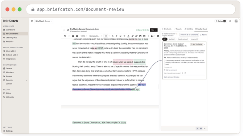Open Settings in the sidebar
This screenshot has height=136, width=243.
tap(16, 131)
